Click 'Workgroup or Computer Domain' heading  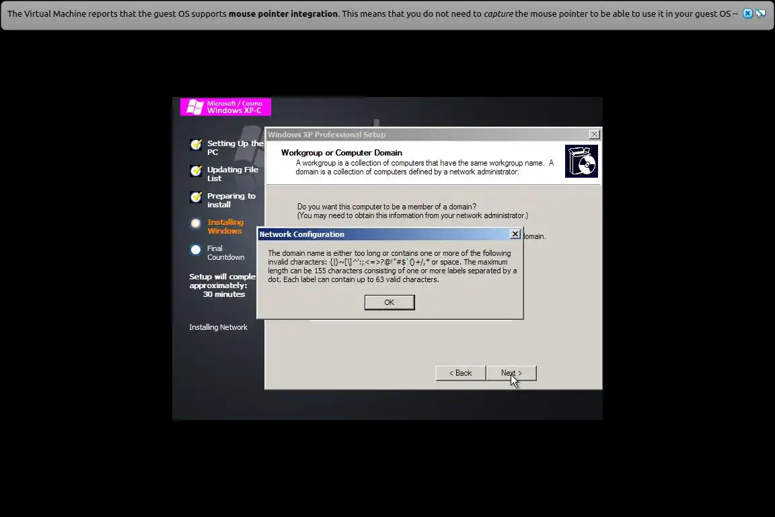342,153
